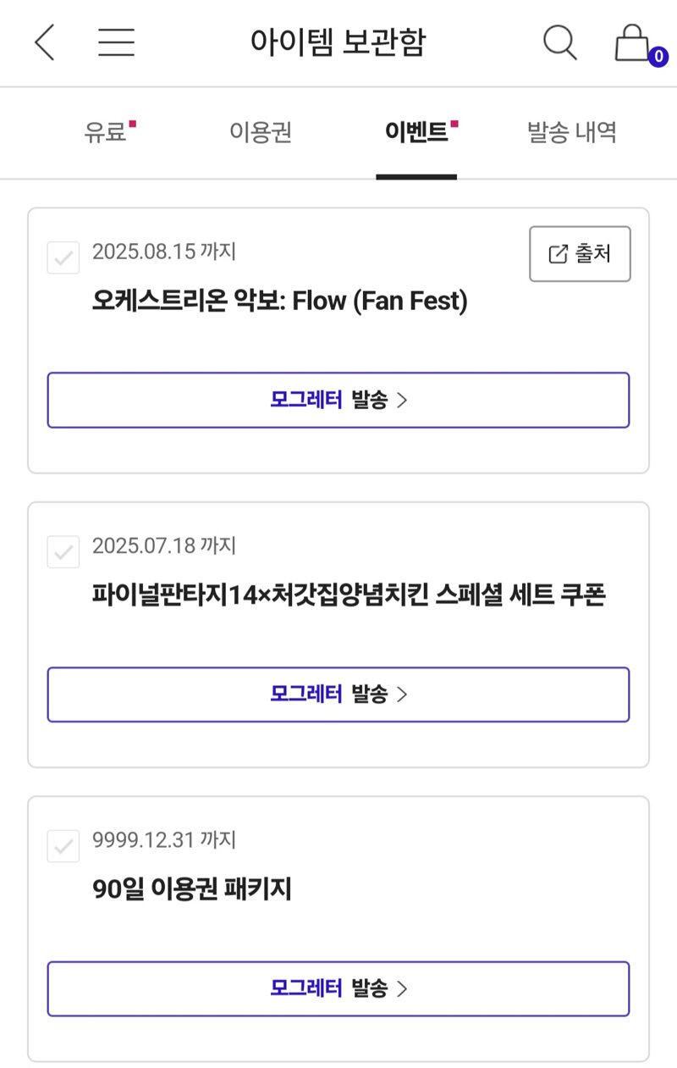Click the chevron on 치킨 쿠폰 모그레터 발송
The width and height of the screenshot is (677, 1068).
point(402,694)
